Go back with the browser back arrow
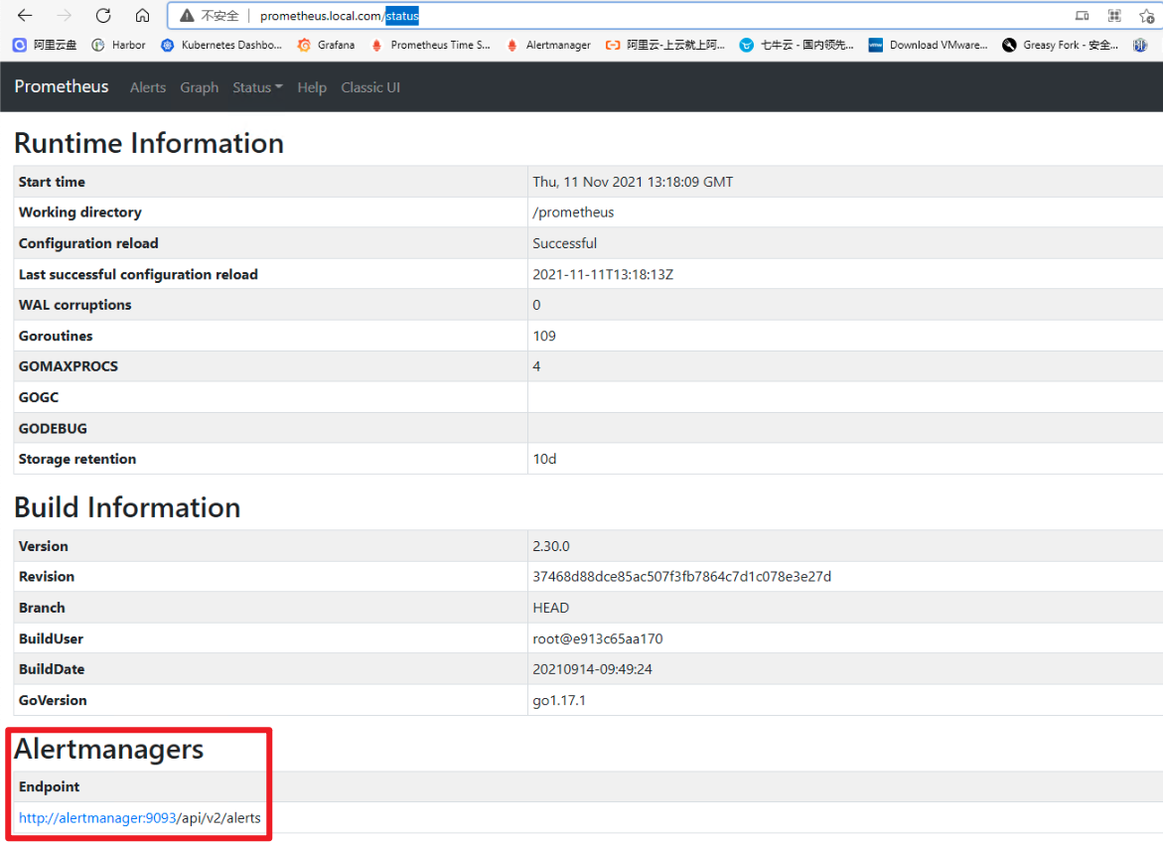 pos(25,16)
